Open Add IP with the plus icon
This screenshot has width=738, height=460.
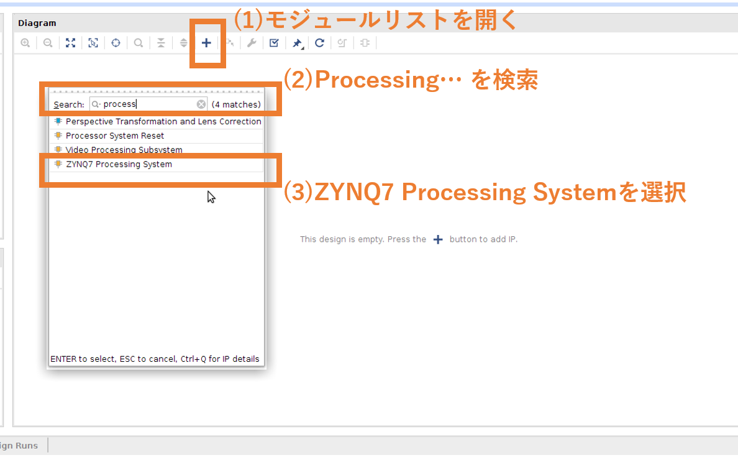pyautogui.click(x=206, y=43)
